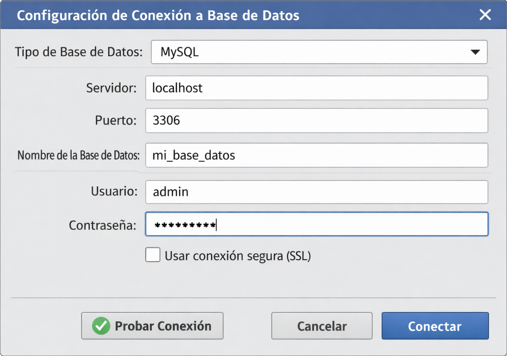Click the dropdown arrow for database type
Image resolution: width=507 pixels, height=356 pixels.
coord(475,52)
